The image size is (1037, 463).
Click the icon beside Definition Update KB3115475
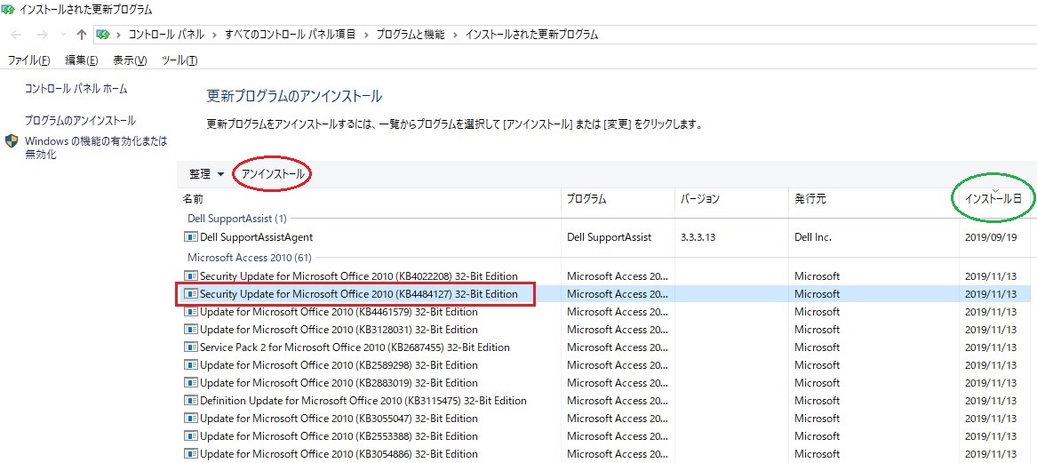click(190, 401)
